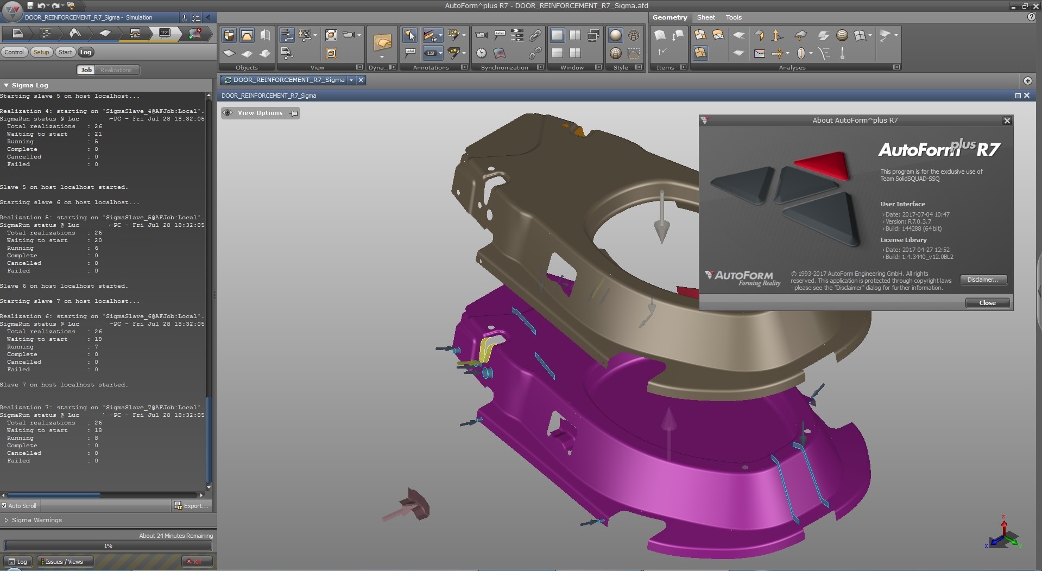
Task: Open the measure ruler dropdown in Annotations
Action: click(x=440, y=35)
